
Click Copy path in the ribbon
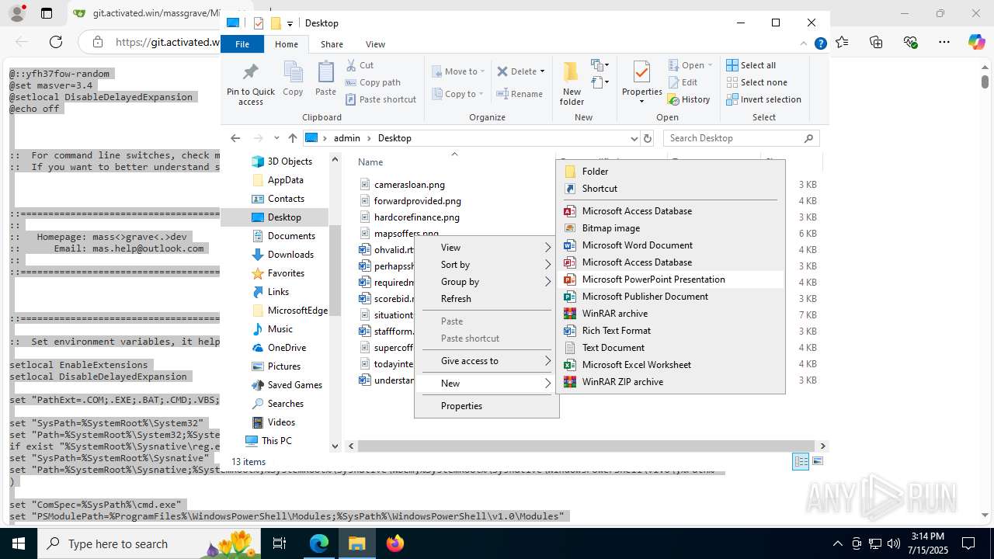(373, 82)
